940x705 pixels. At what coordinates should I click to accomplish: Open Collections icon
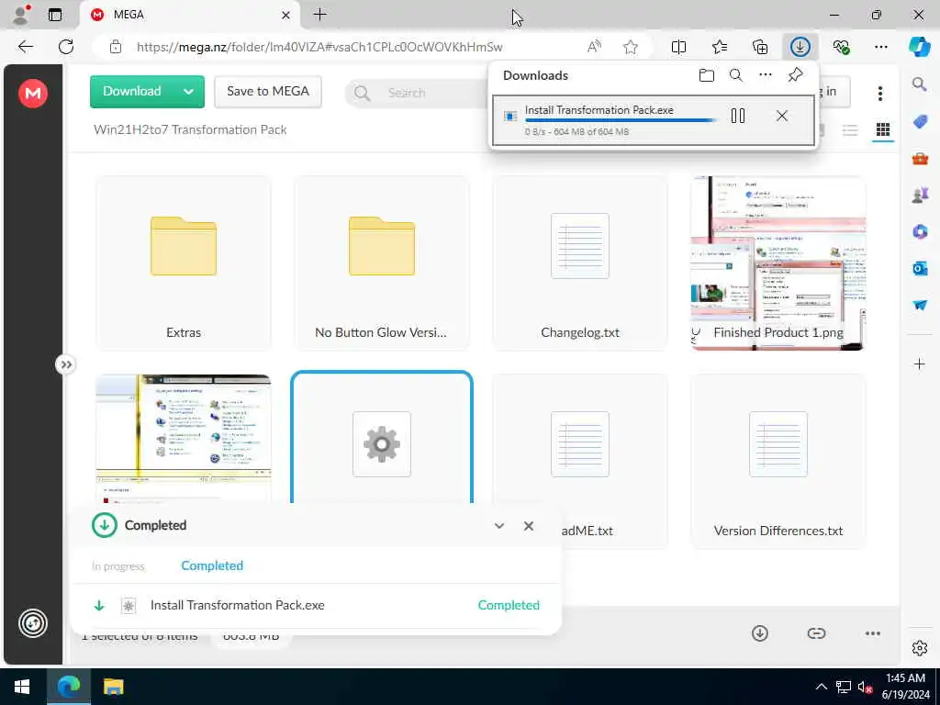click(759, 47)
